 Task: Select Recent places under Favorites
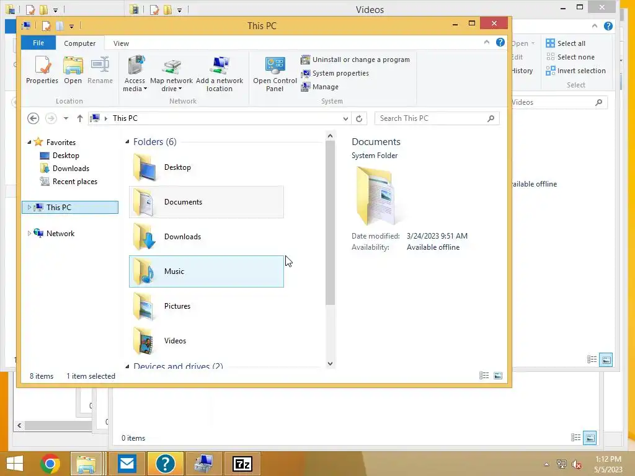[74, 182]
